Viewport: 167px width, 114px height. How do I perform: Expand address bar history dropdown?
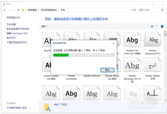click(x=131, y=10)
